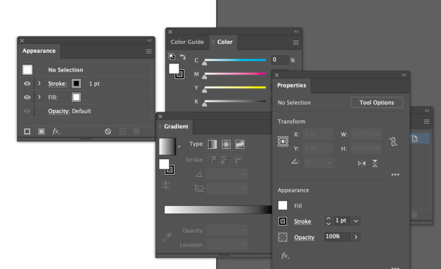Screen dimensions: 441x269
Task: Expand the Stroke row in Appearance panel
Action: 40,83
